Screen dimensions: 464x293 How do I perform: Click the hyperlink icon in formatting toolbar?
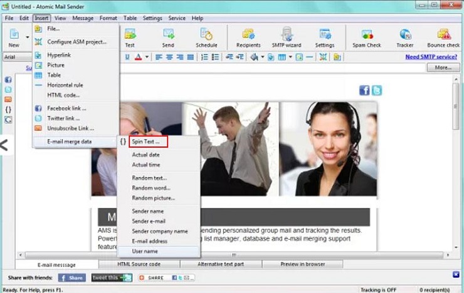[271, 57]
